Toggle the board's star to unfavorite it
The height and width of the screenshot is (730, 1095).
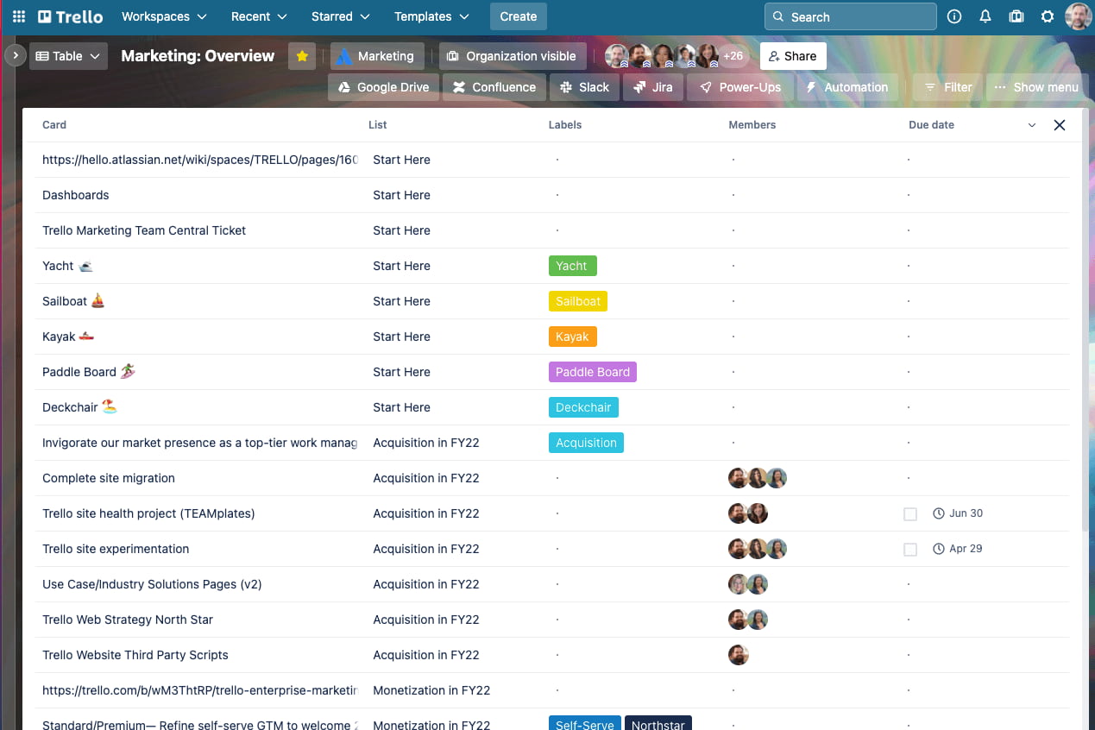click(301, 55)
